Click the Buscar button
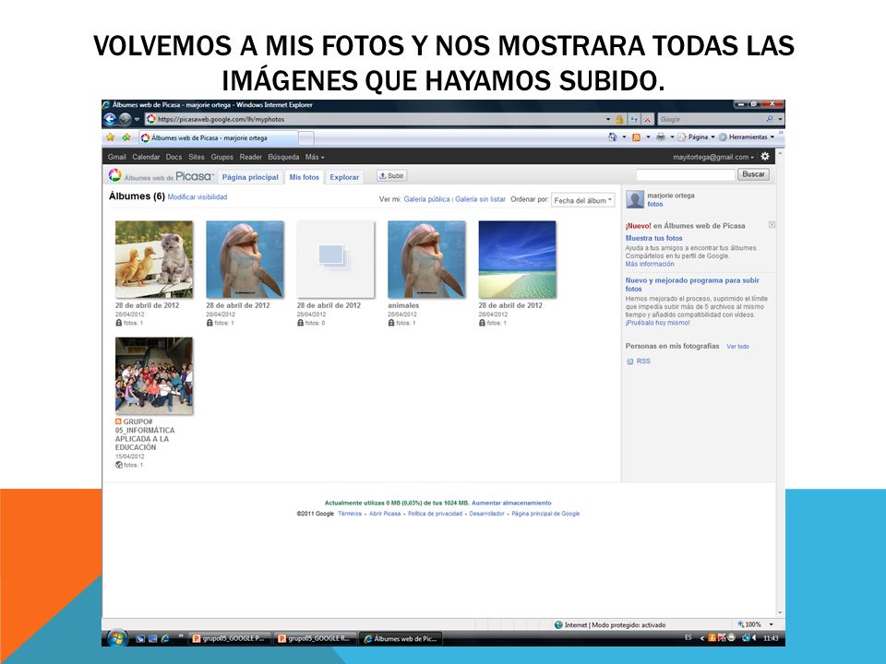The height and width of the screenshot is (664, 886). pos(753,174)
